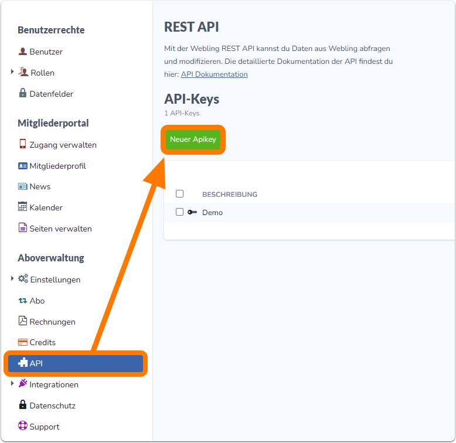The image size is (456, 443).
Task: Click the Mitgliederprofil ID card icon
Action: [22, 166]
